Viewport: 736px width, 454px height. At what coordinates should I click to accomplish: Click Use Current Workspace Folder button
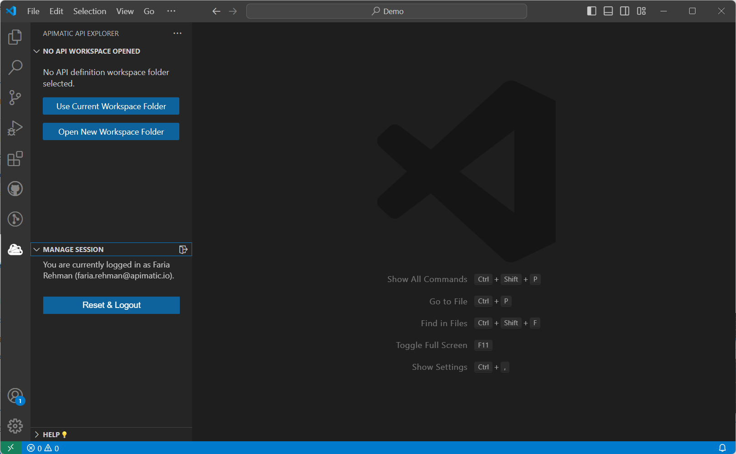111,106
